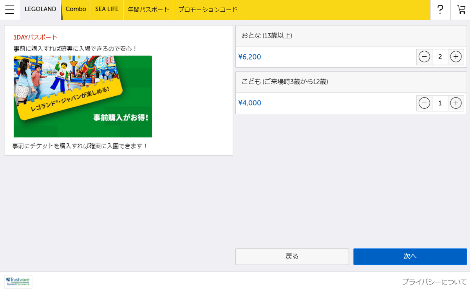This screenshot has width=470, height=290.
Task: Decrease child ticket quantity with minus icon
Action: pos(424,103)
